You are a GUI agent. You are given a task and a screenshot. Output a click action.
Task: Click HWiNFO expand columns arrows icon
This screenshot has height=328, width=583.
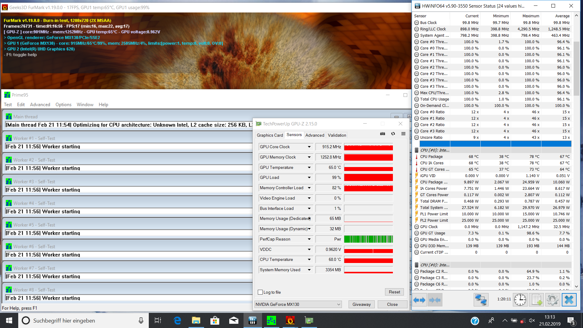click(x=420, y=300)
